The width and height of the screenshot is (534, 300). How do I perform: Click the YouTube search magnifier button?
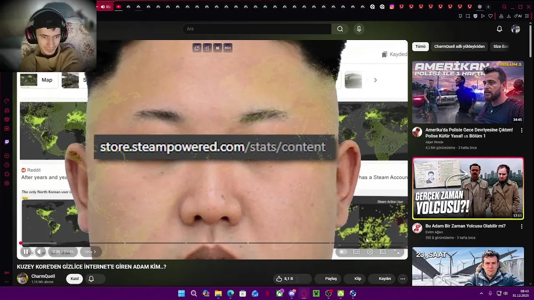340,29
